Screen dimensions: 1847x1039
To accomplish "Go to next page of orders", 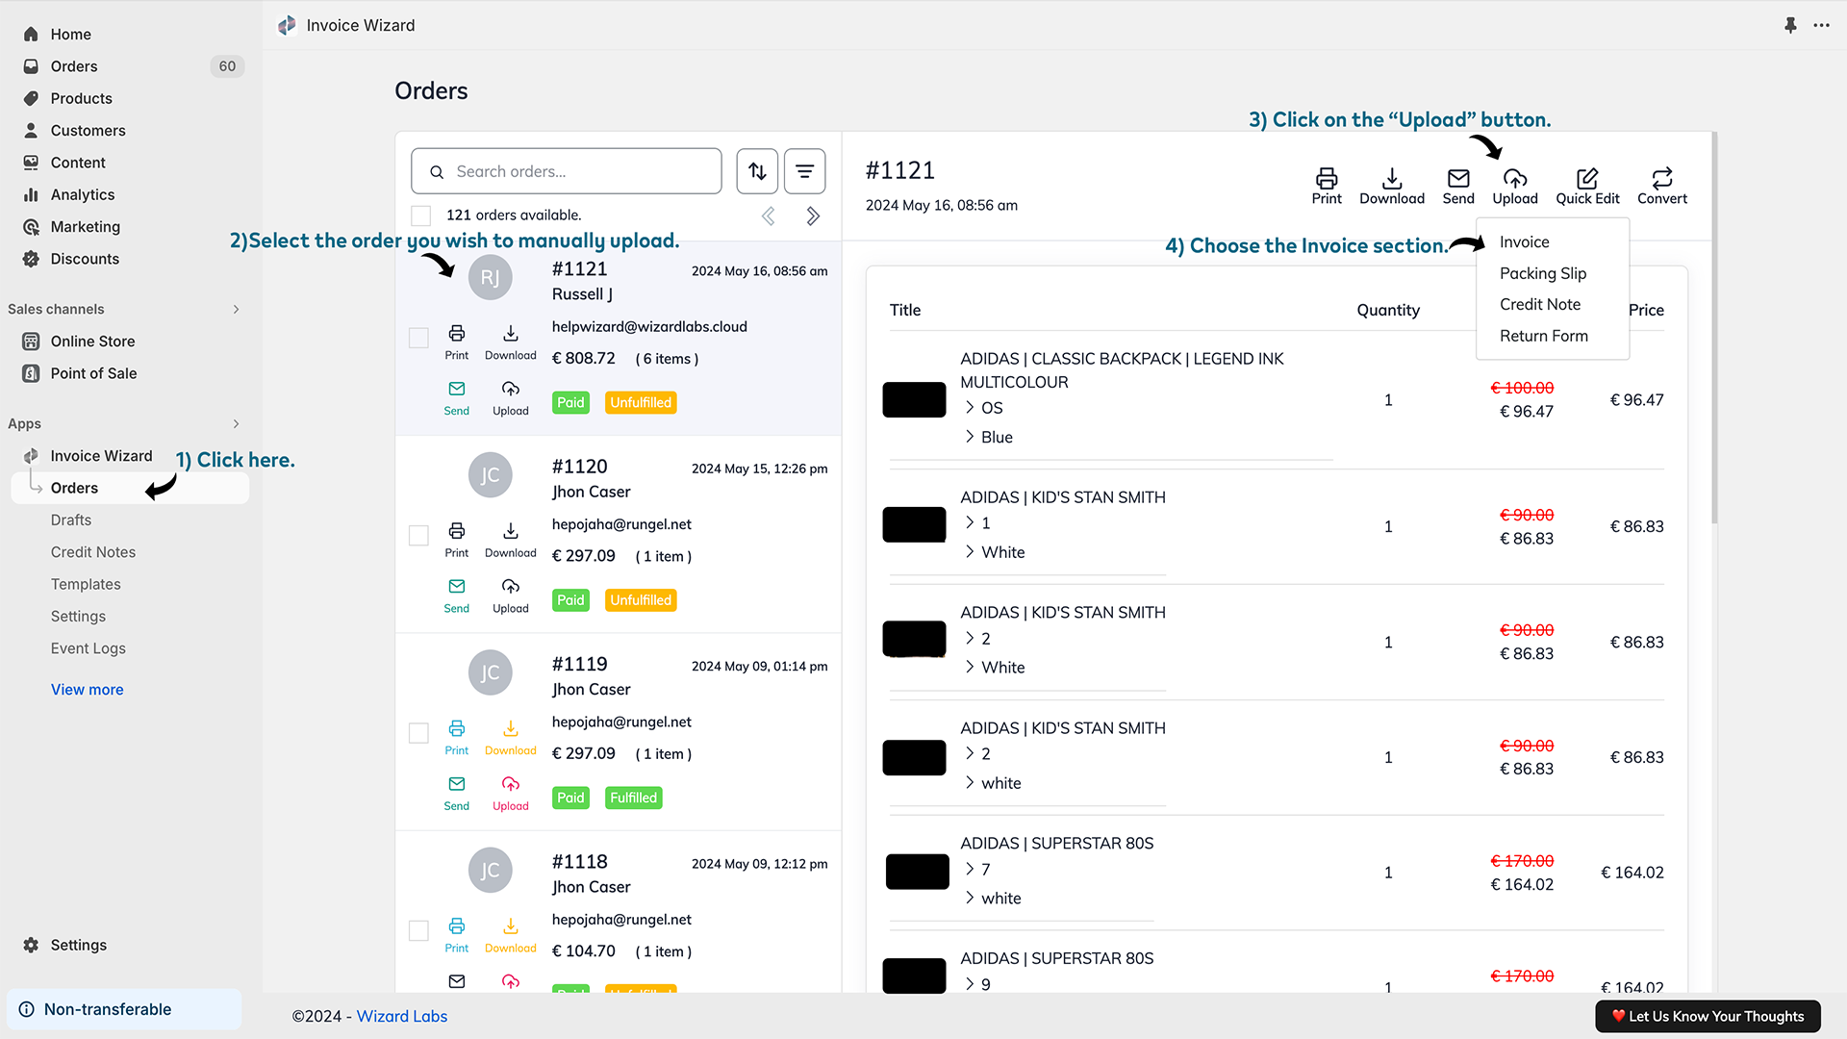I will coord(813,215).
